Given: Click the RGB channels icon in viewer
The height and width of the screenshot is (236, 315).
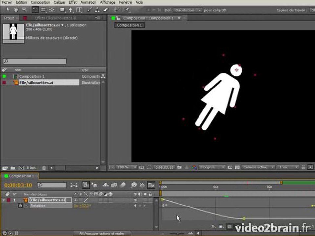Looking at the screenshot, I should coord(194,167).
